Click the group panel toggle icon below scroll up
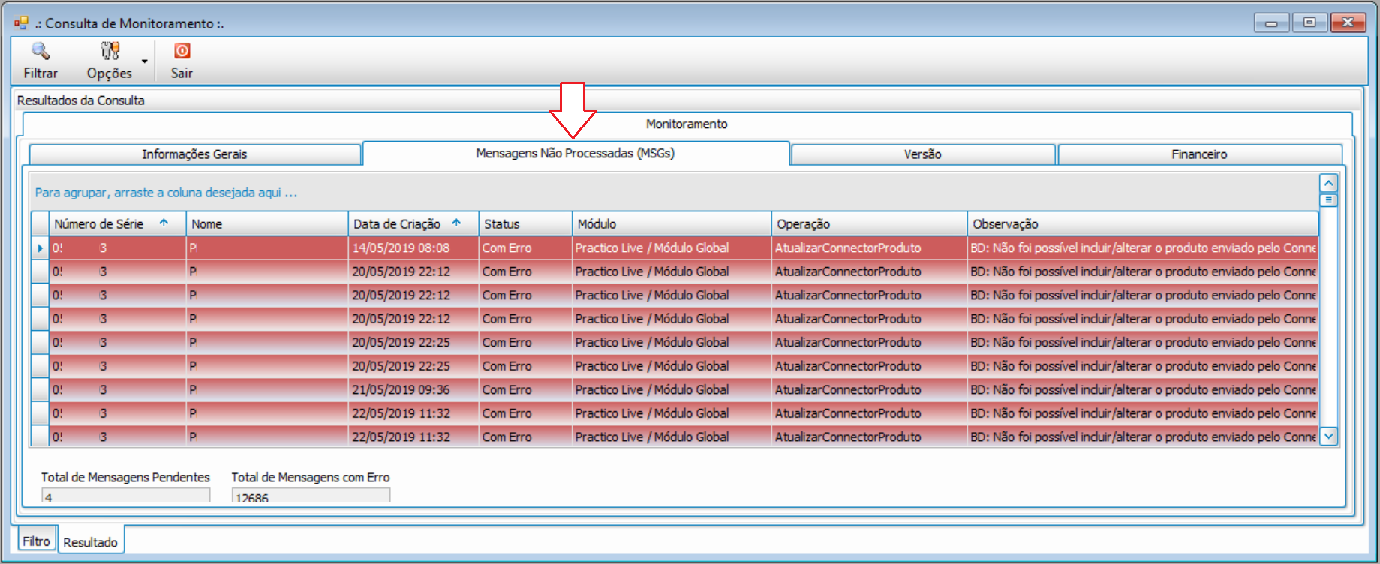The image size is (1380, 564). coord(1328,200)
